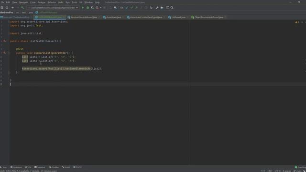Open the Refactor menu

tap(52, 2)
